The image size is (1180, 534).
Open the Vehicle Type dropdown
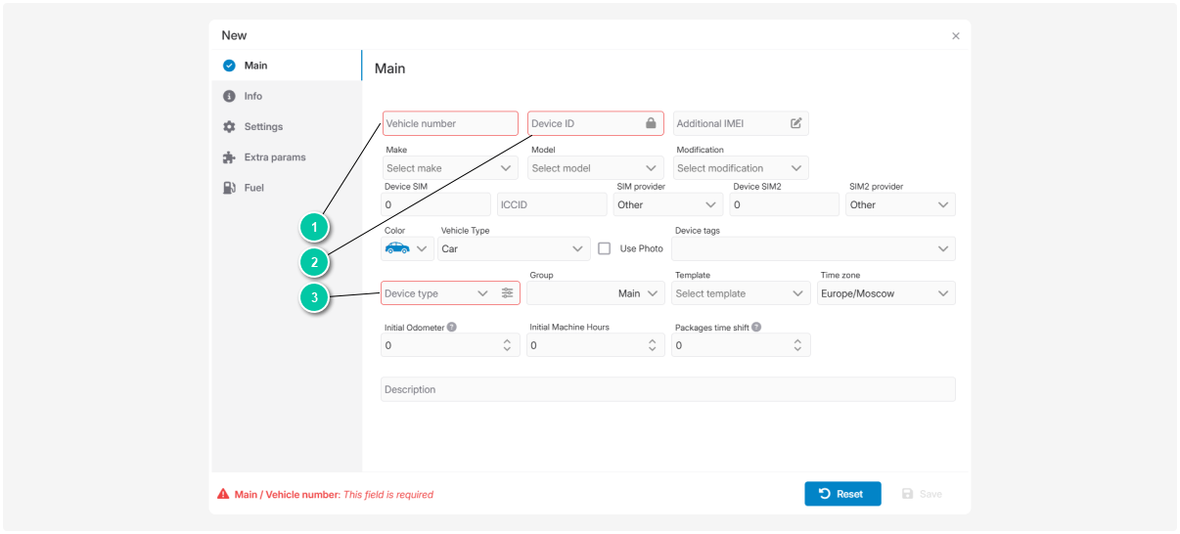pyautogui.click(x=514, y=248)
